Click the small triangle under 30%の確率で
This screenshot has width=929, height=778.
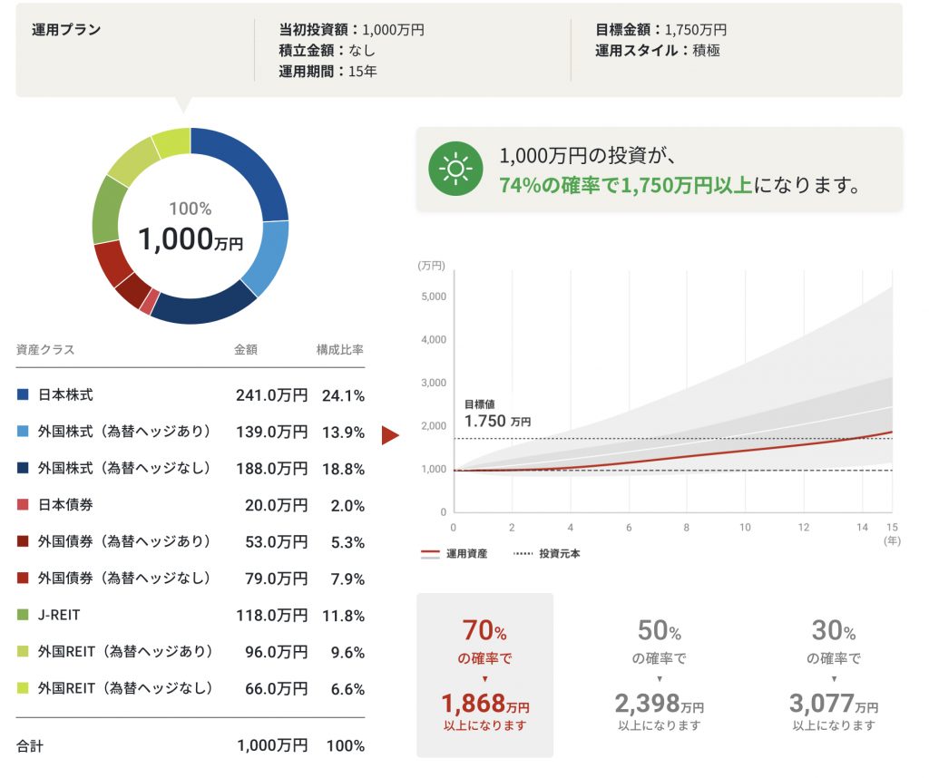(833, 678)
